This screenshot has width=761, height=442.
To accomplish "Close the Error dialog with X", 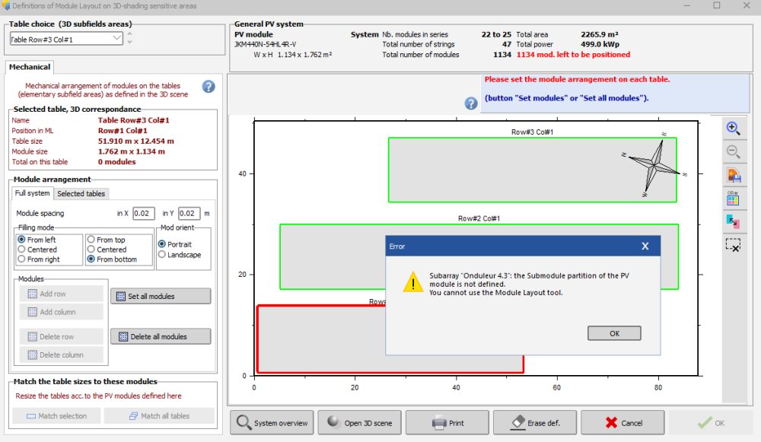I will pyautogui.click(x=645, y=246).
